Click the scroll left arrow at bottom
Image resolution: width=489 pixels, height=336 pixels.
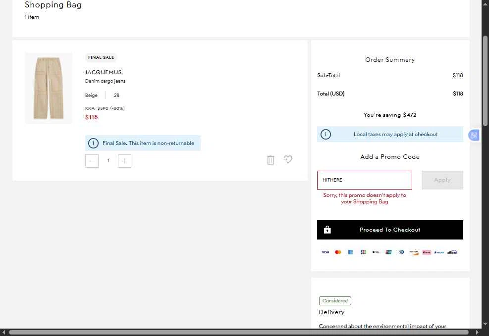tap(3, 332)
